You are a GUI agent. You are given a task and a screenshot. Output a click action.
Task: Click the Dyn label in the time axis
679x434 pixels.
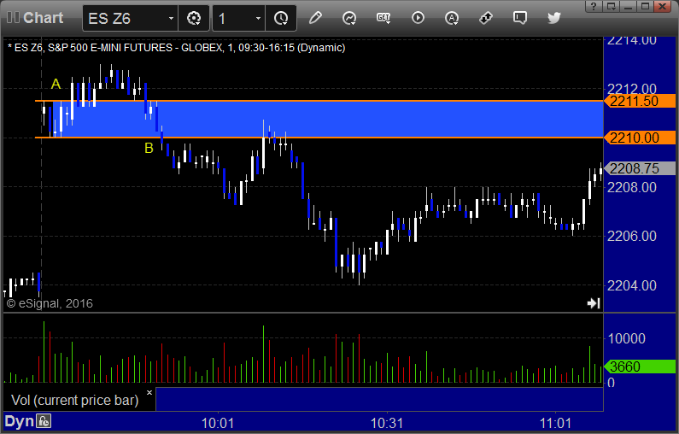point(19,421)
